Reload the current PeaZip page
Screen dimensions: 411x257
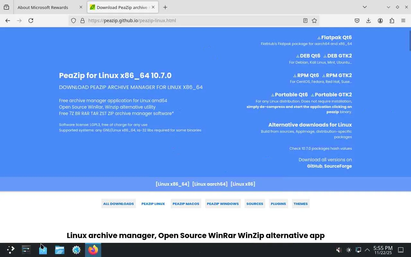pos(31,21)
